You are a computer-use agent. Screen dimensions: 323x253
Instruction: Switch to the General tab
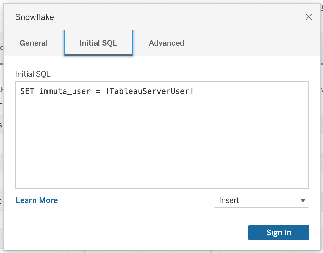(34, 43)
